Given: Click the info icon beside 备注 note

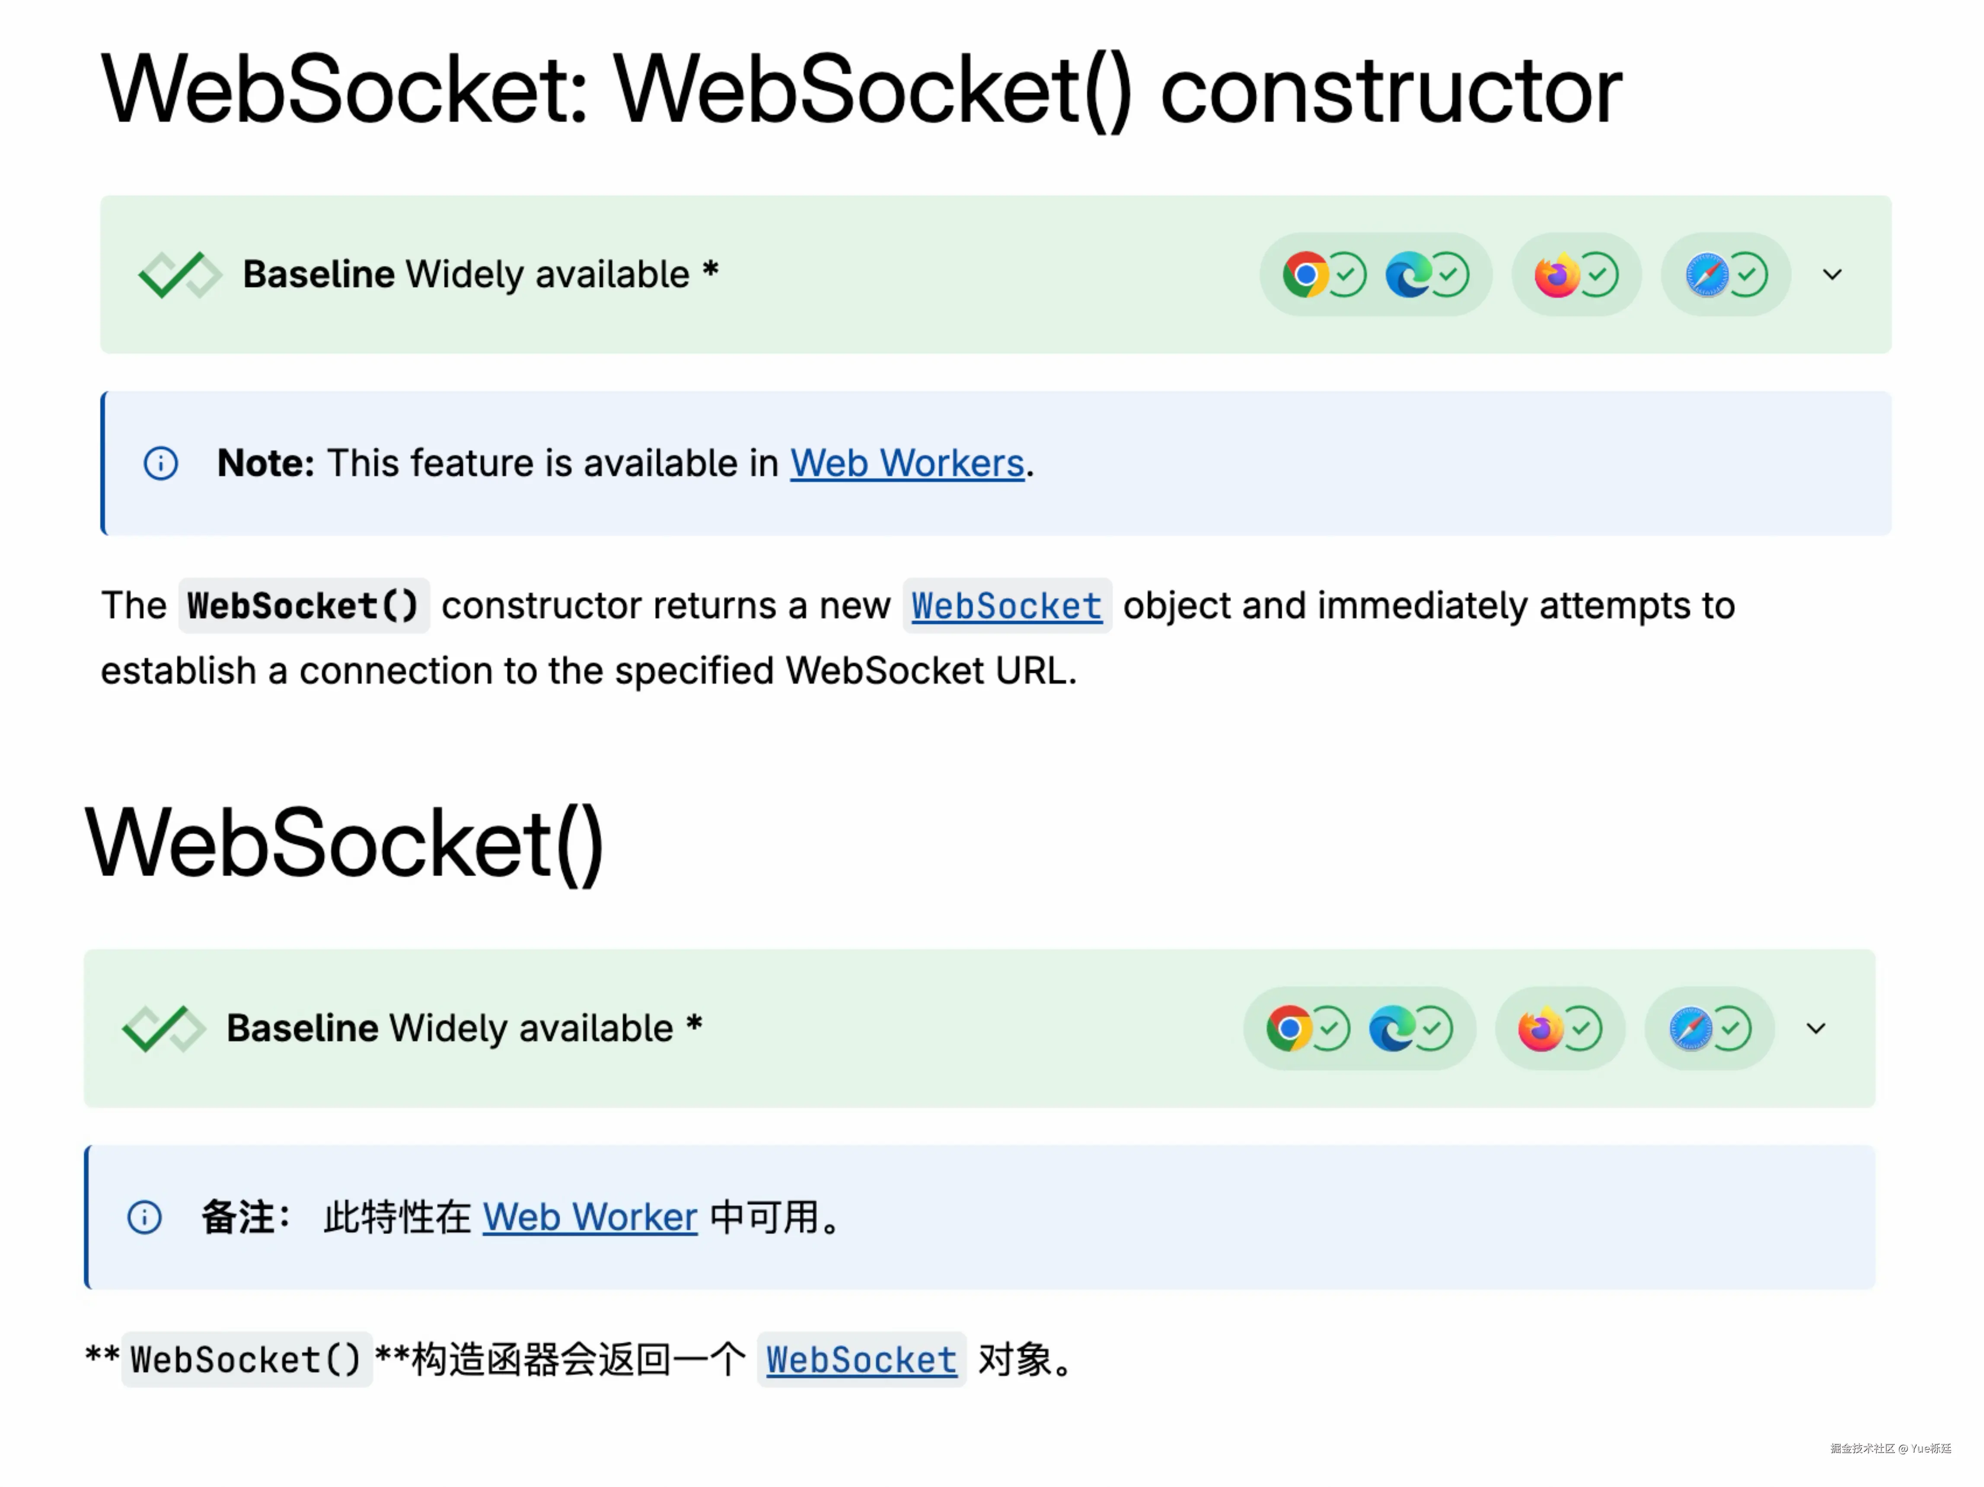Looking at the screenshot, I should [144, 1217].
